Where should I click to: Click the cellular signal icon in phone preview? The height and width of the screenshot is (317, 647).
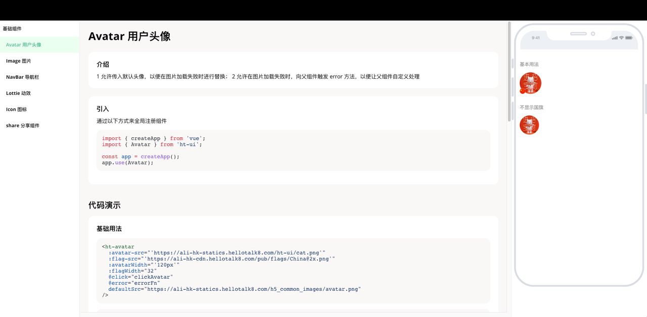(x=615, y=38)
